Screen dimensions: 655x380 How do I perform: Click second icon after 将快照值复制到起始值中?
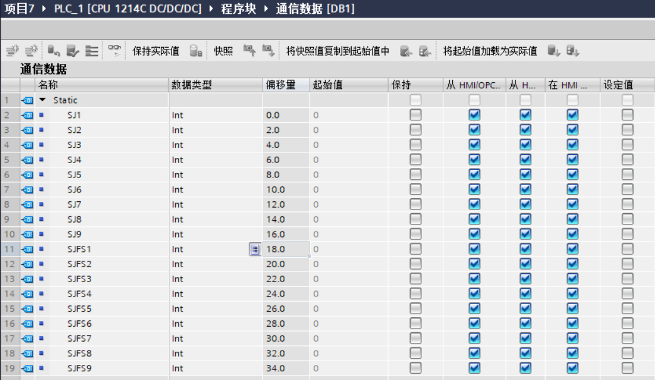pyautogui.click(x=425, y=51)
